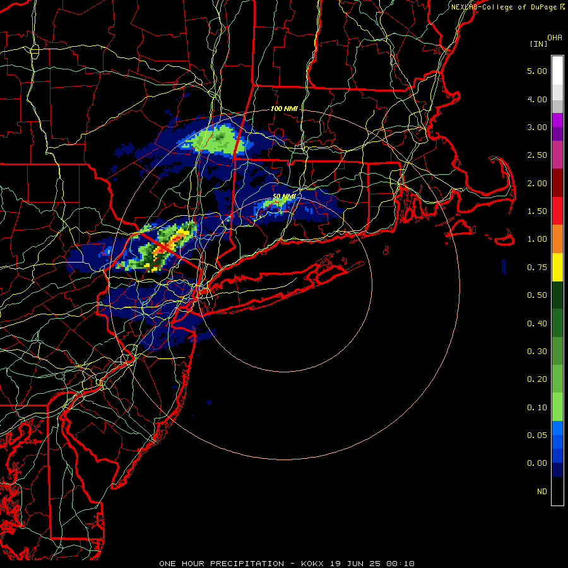Screen dimensions: 568x568
Task: Pick the yellow swatch near 0.75
Action: [557, 267]
